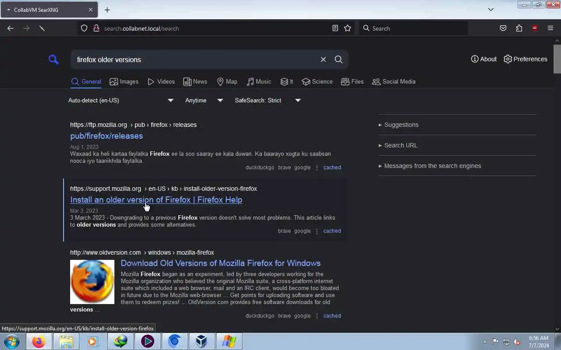Go back with the browser Back arrow
Screen dimensions: 561x350
point(11,28)
